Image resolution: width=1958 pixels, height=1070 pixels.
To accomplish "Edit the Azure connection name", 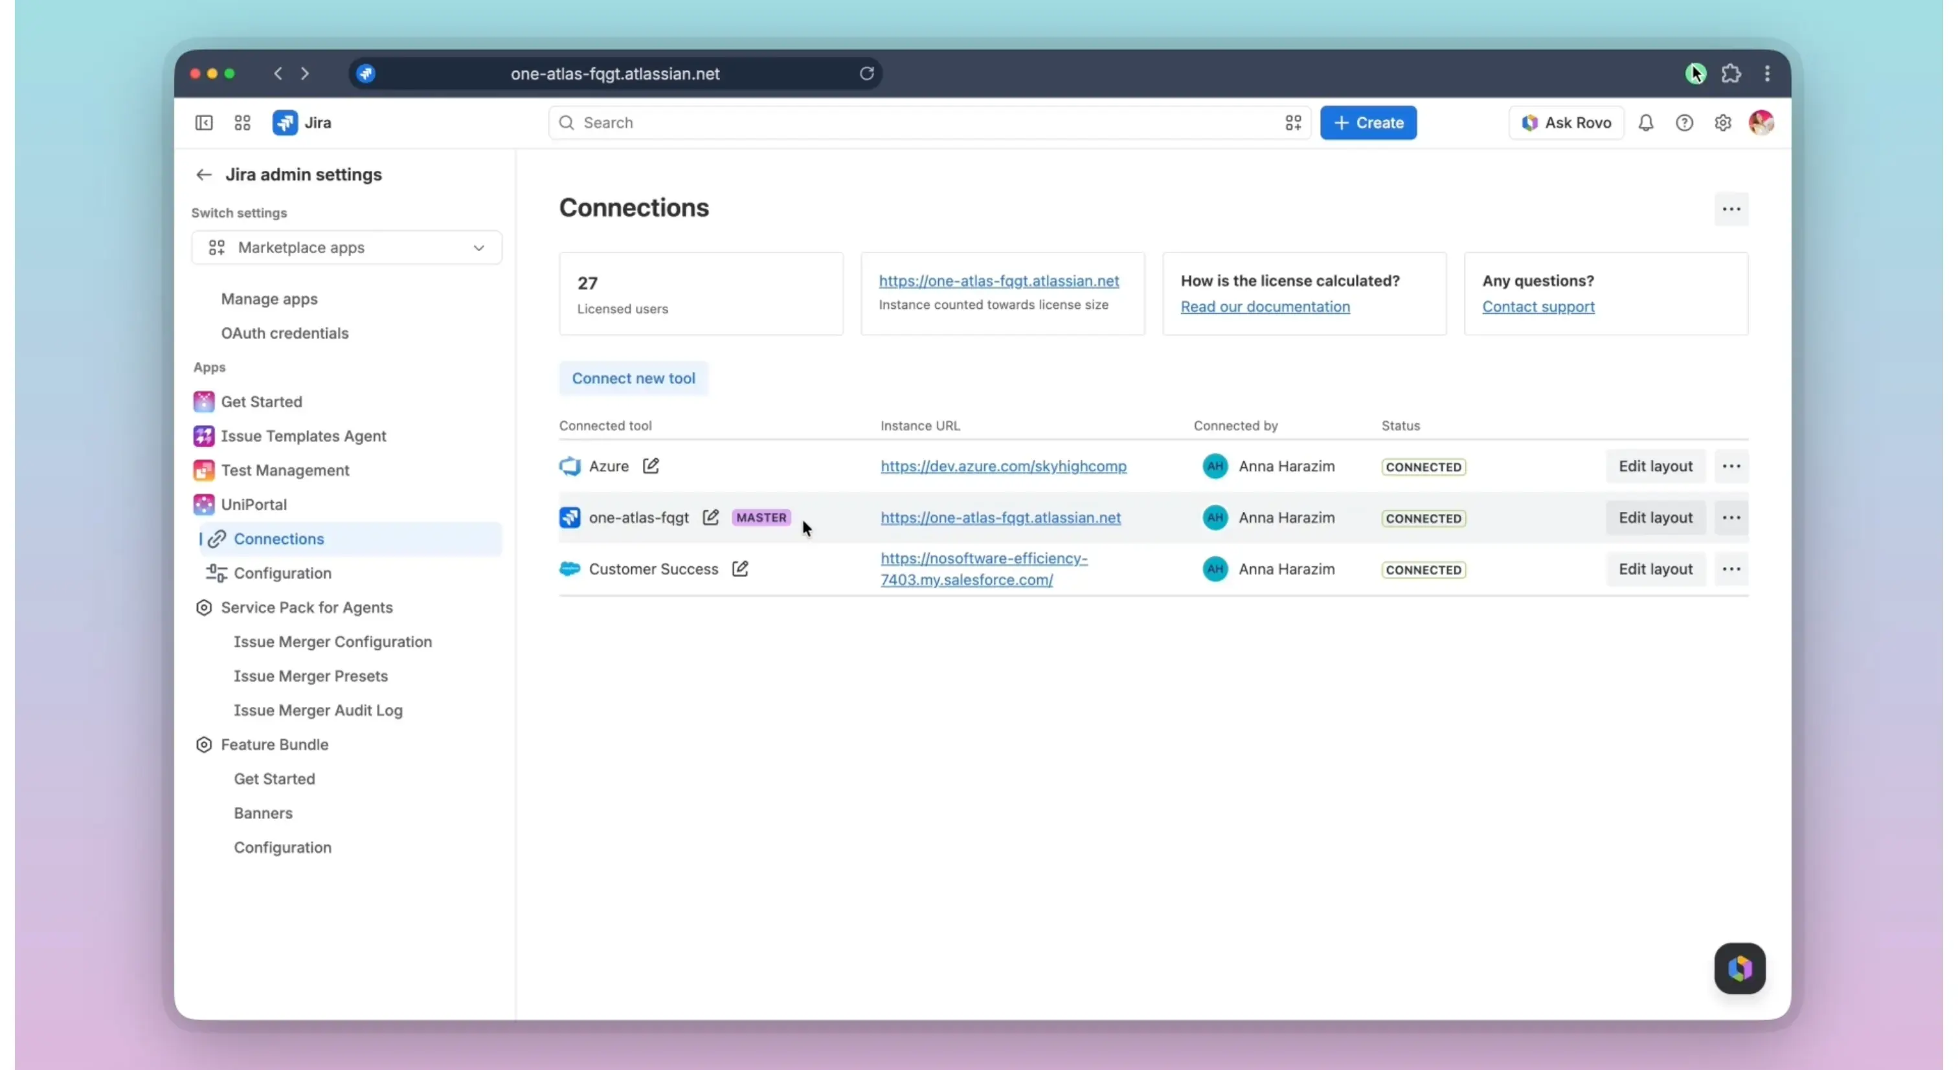I will 651,466.
